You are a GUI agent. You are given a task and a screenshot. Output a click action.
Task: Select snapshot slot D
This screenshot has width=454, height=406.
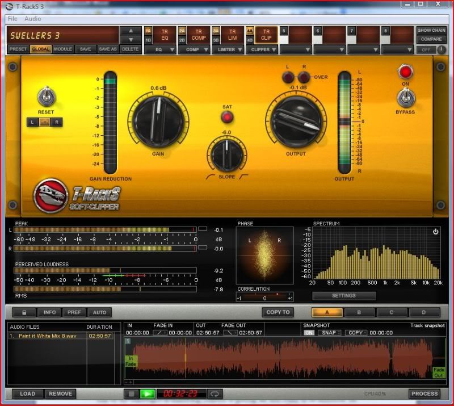coord(423,312)
